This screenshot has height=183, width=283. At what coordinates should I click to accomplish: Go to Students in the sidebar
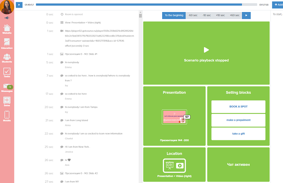pos(7,58)
